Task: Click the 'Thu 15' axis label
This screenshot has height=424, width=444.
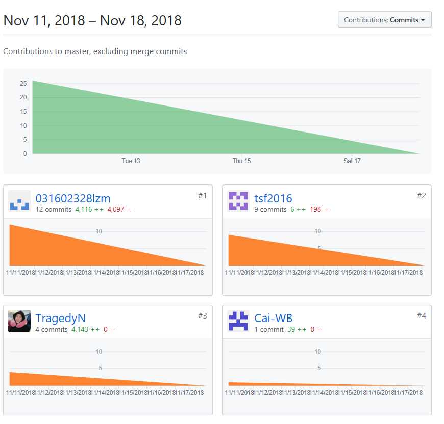Action: click(x=241, y=161)
